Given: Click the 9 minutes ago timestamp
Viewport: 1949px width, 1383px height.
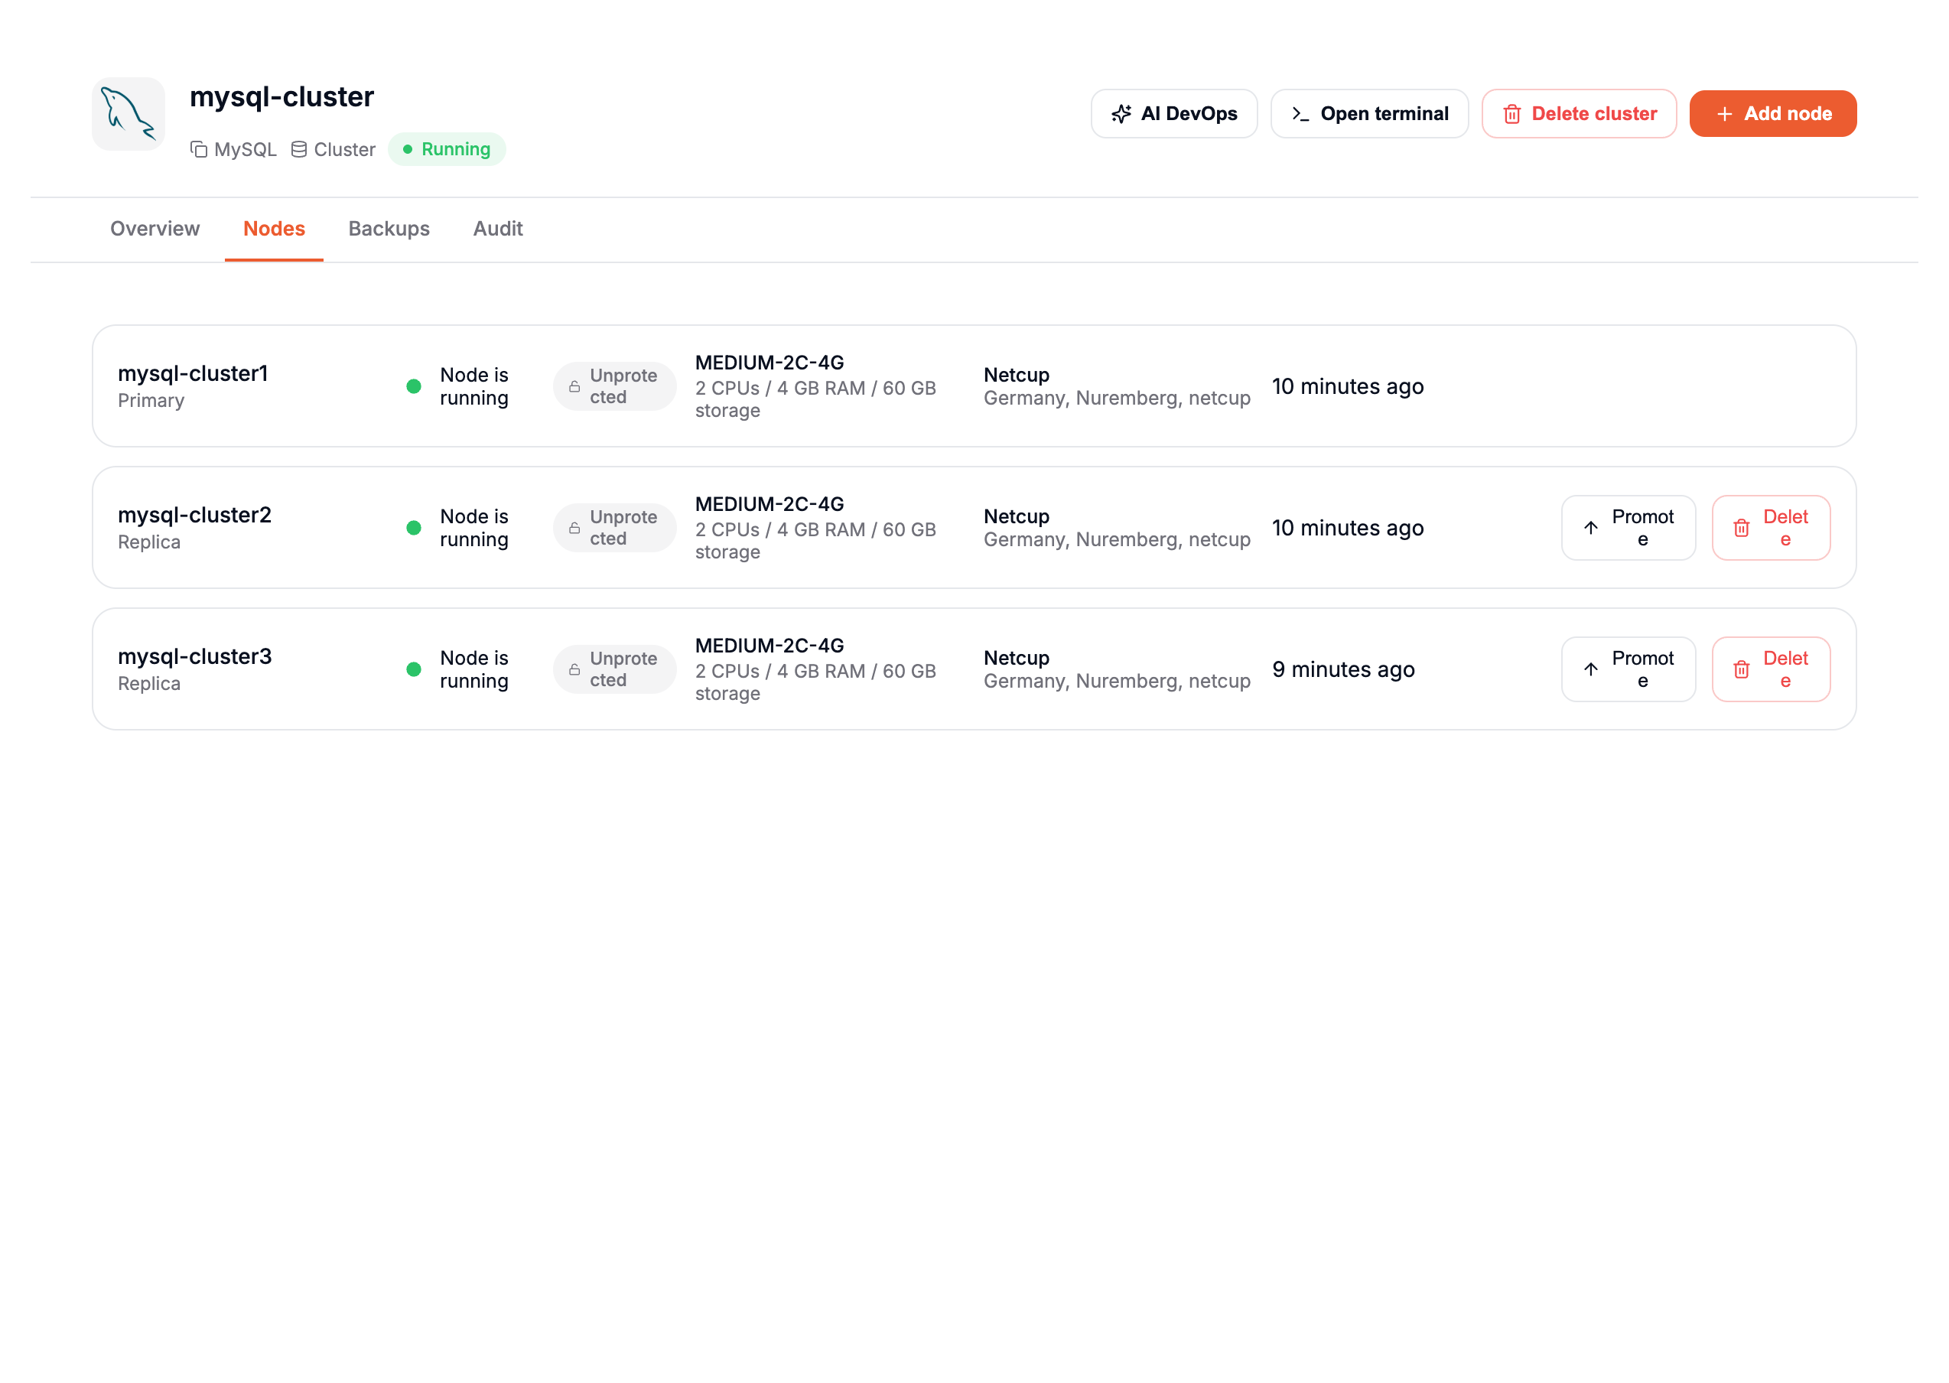Looking at the screenshot, I should tap(1342, 669).
